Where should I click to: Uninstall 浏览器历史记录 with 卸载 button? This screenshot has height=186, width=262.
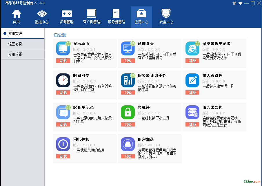point(192,61)
